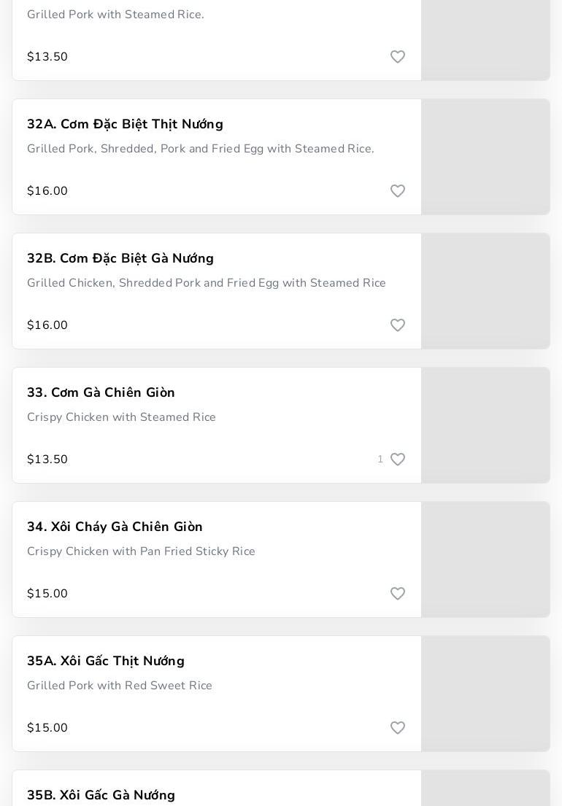The image size is (562, 806).
Task: Favorite 32B. Cơm Đặc Biệt Gà Nướng
Action: point(398,325)
